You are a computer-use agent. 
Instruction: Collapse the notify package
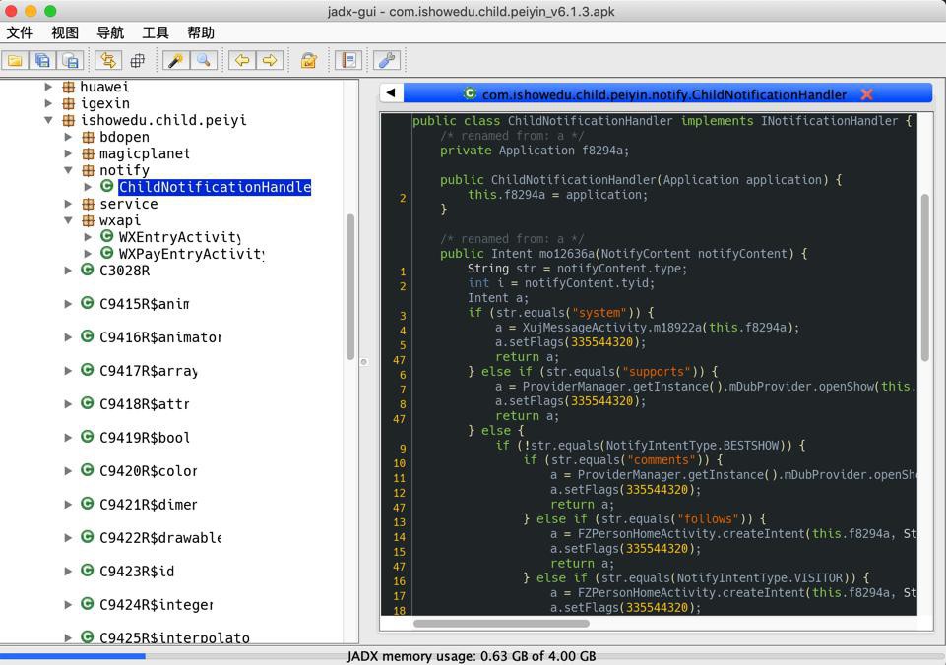click(x=68, y=170)
